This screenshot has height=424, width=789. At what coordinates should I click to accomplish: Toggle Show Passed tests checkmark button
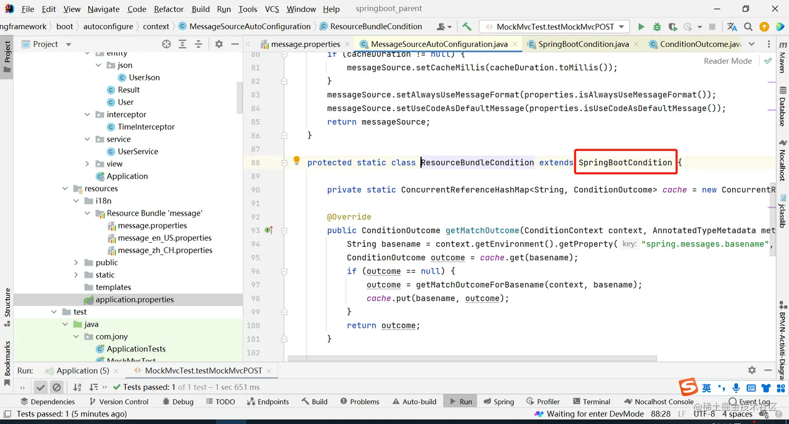click(x=41, y=387)
